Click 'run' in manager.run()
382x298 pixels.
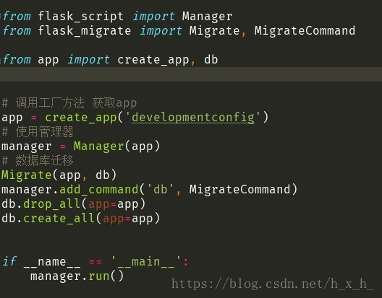pyautogui.click(x=98, y=276)
